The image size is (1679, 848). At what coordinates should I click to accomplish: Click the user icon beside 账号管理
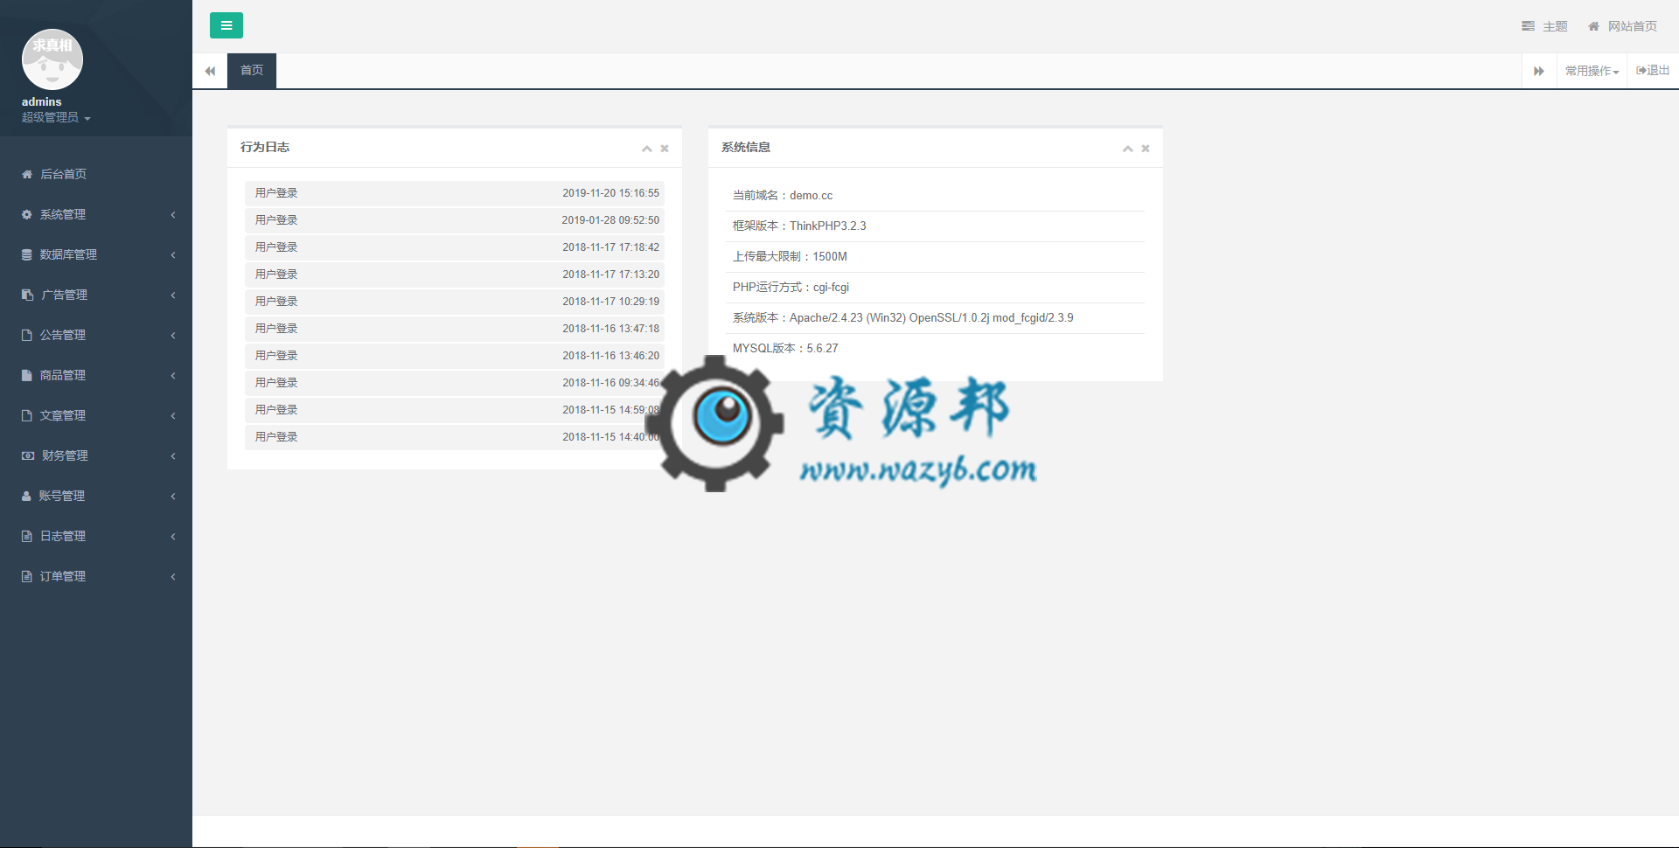(26, 496)
